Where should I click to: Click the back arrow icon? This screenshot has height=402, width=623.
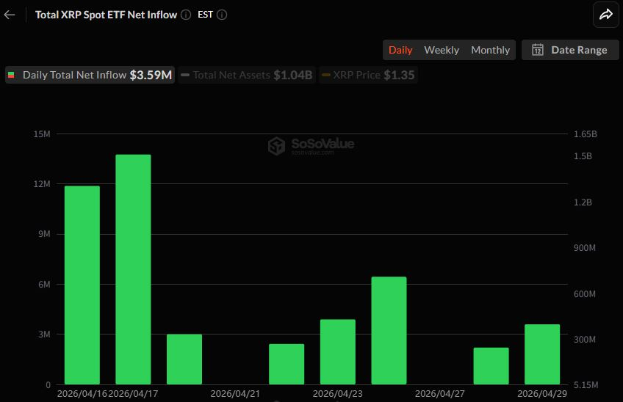(x=10, y=15)
